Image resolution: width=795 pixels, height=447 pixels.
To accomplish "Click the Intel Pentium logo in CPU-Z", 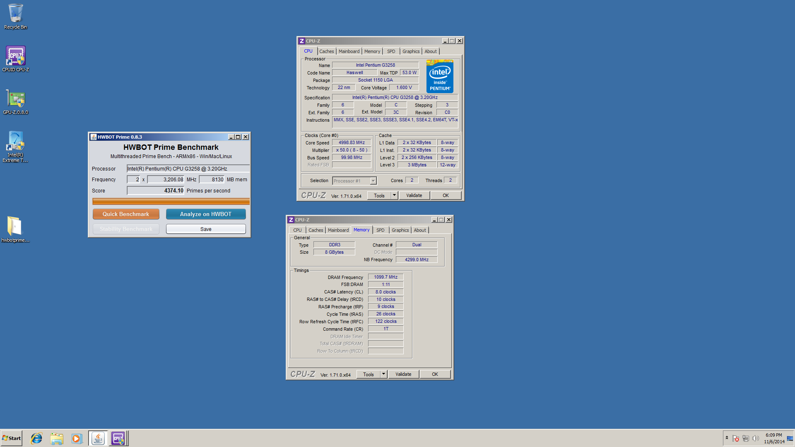I will pyautogui.click(x=440, y=77).
